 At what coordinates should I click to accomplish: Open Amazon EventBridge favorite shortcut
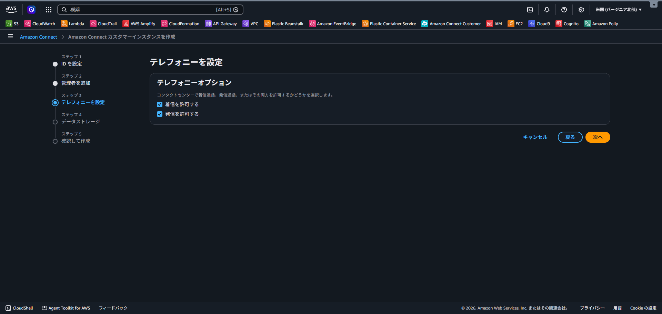pos(333,24)
